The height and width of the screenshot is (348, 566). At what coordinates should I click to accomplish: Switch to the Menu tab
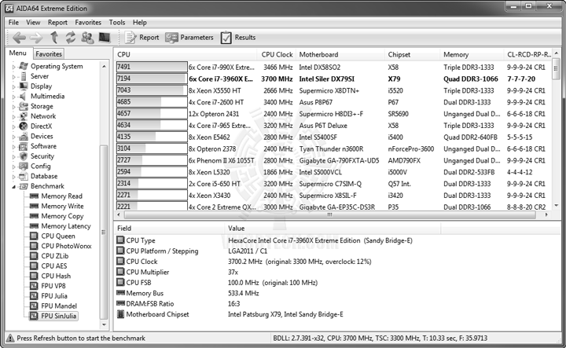(17, 53)
